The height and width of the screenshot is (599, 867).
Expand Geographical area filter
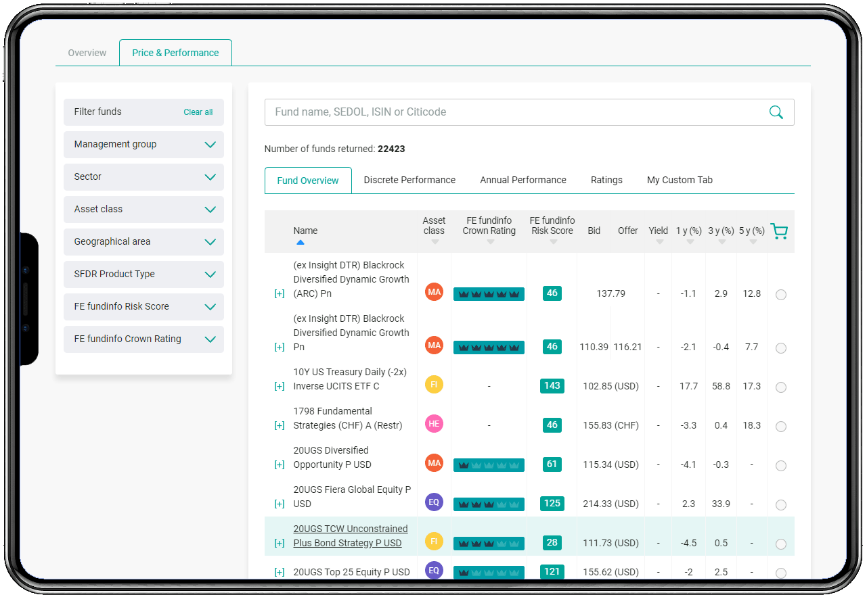click(143, 242)
